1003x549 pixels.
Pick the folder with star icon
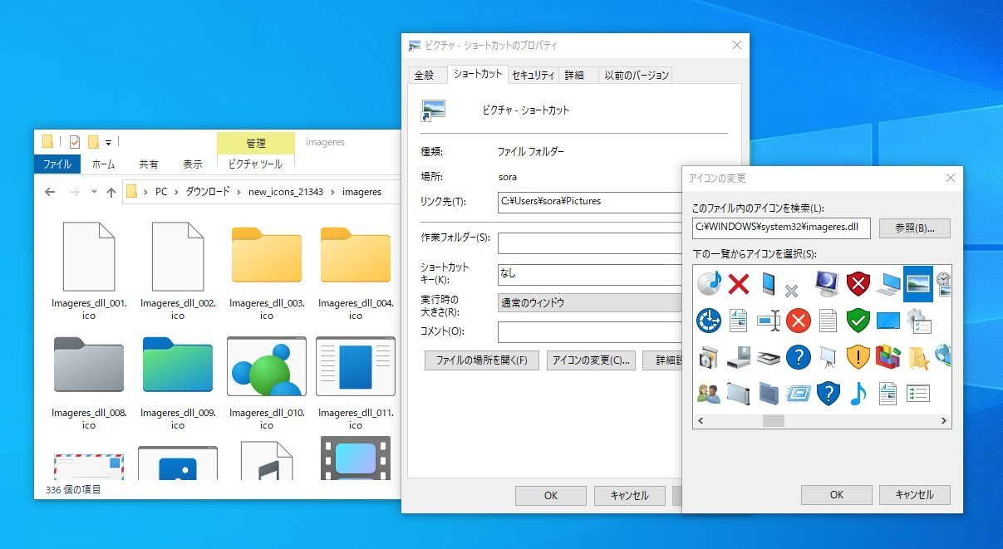(917, 357)
